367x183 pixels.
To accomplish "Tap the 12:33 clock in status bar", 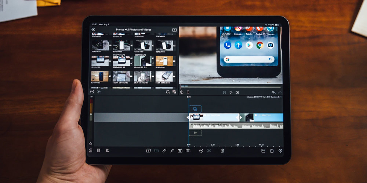I will point(95,24).
